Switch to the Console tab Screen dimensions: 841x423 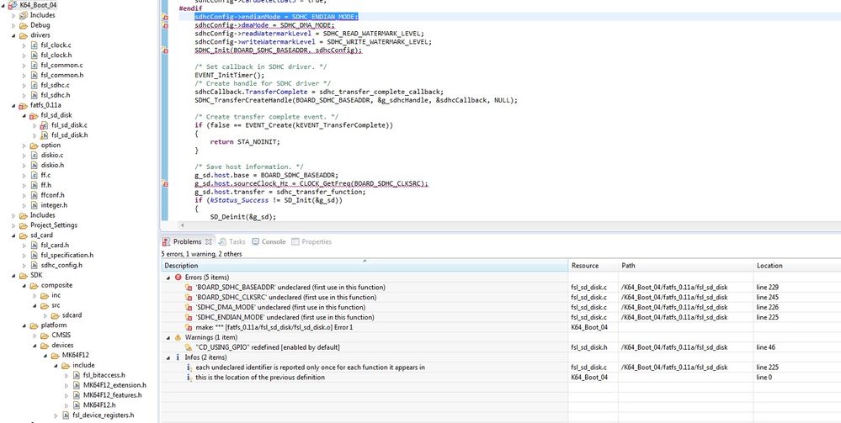[269, 242]
